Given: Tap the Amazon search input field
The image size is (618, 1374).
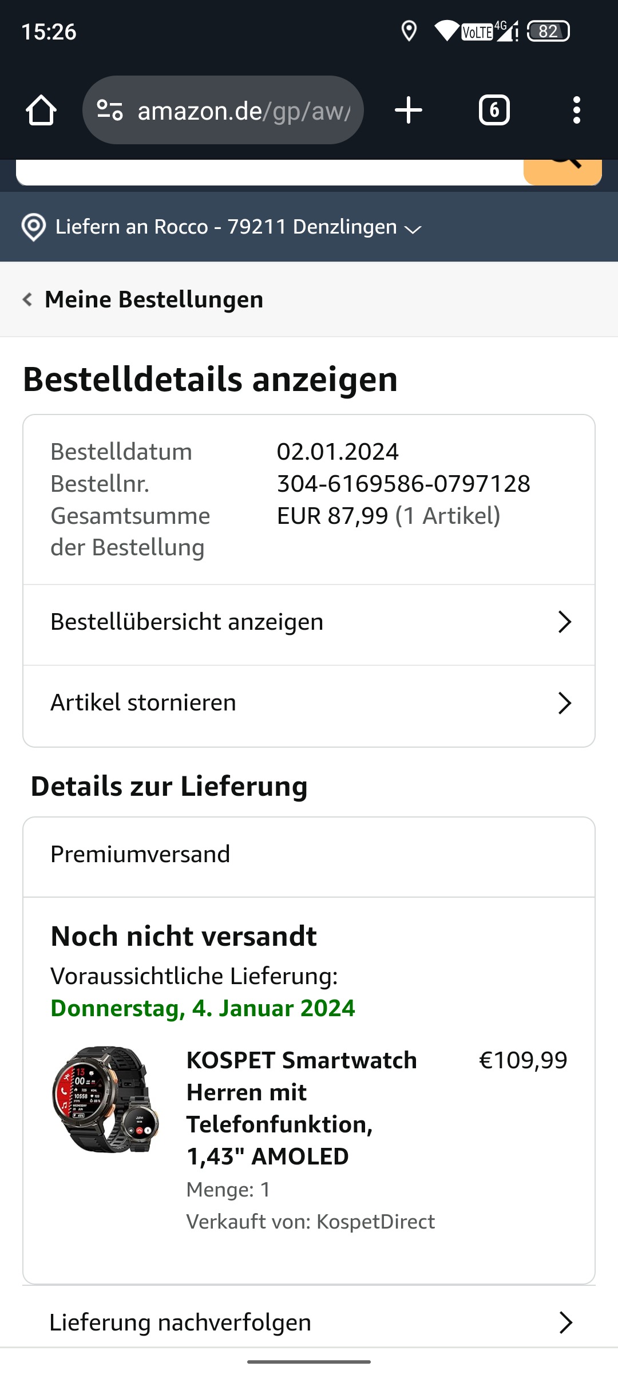Looking at the screenshot, I should point(269,172).
